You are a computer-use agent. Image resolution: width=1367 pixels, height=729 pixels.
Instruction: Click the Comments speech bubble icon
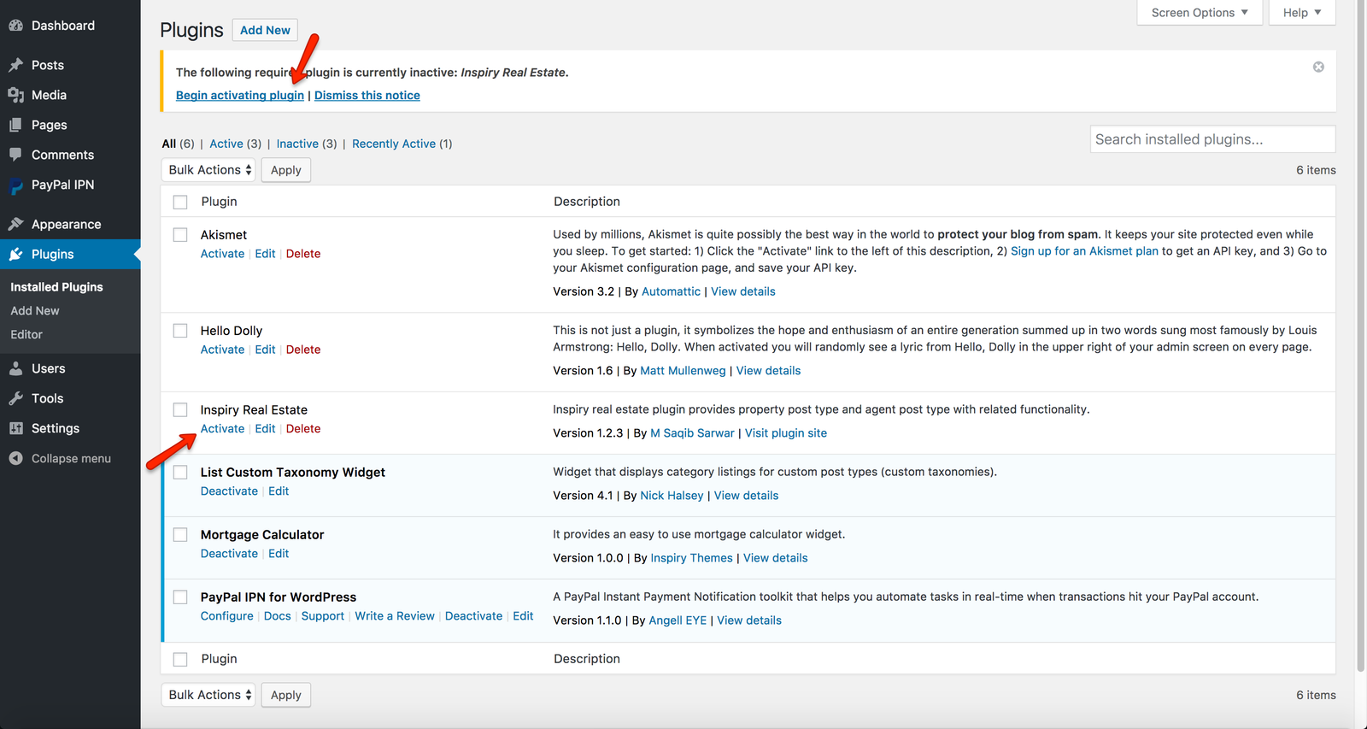[15, 155]
